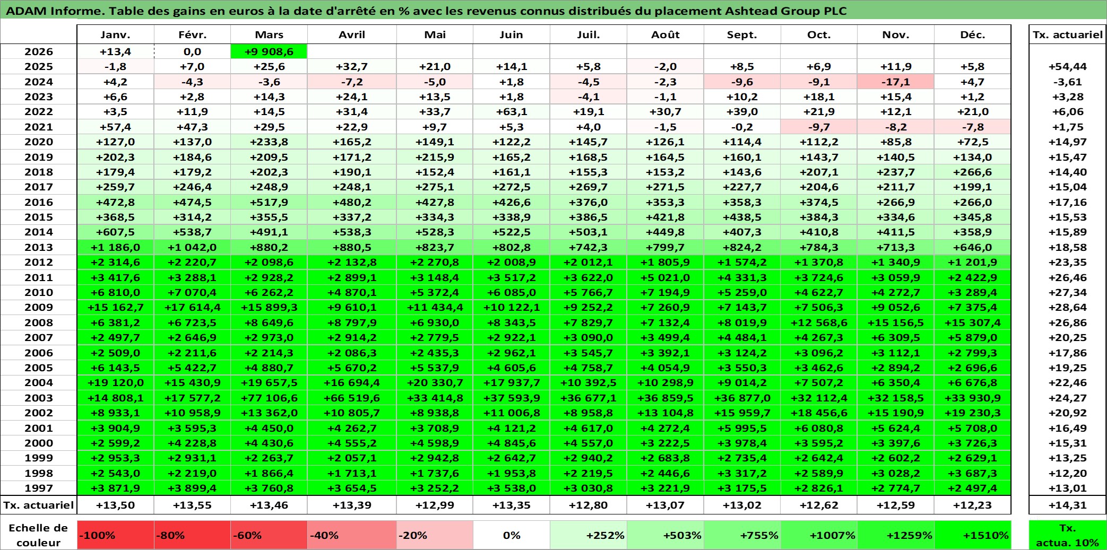Click the +252% light green swatch

pos(589,535)
